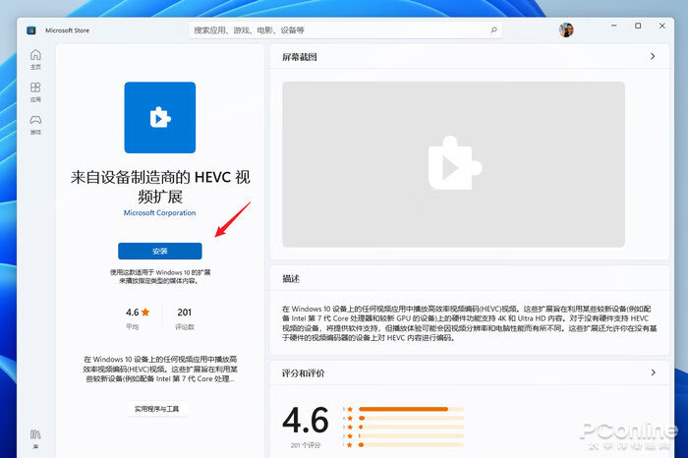
Task: Click the blue install button
Action: pyautogui.click(x=159, y=251)
